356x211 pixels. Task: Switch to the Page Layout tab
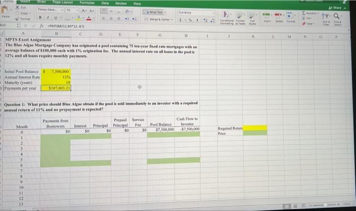point(63,2)
